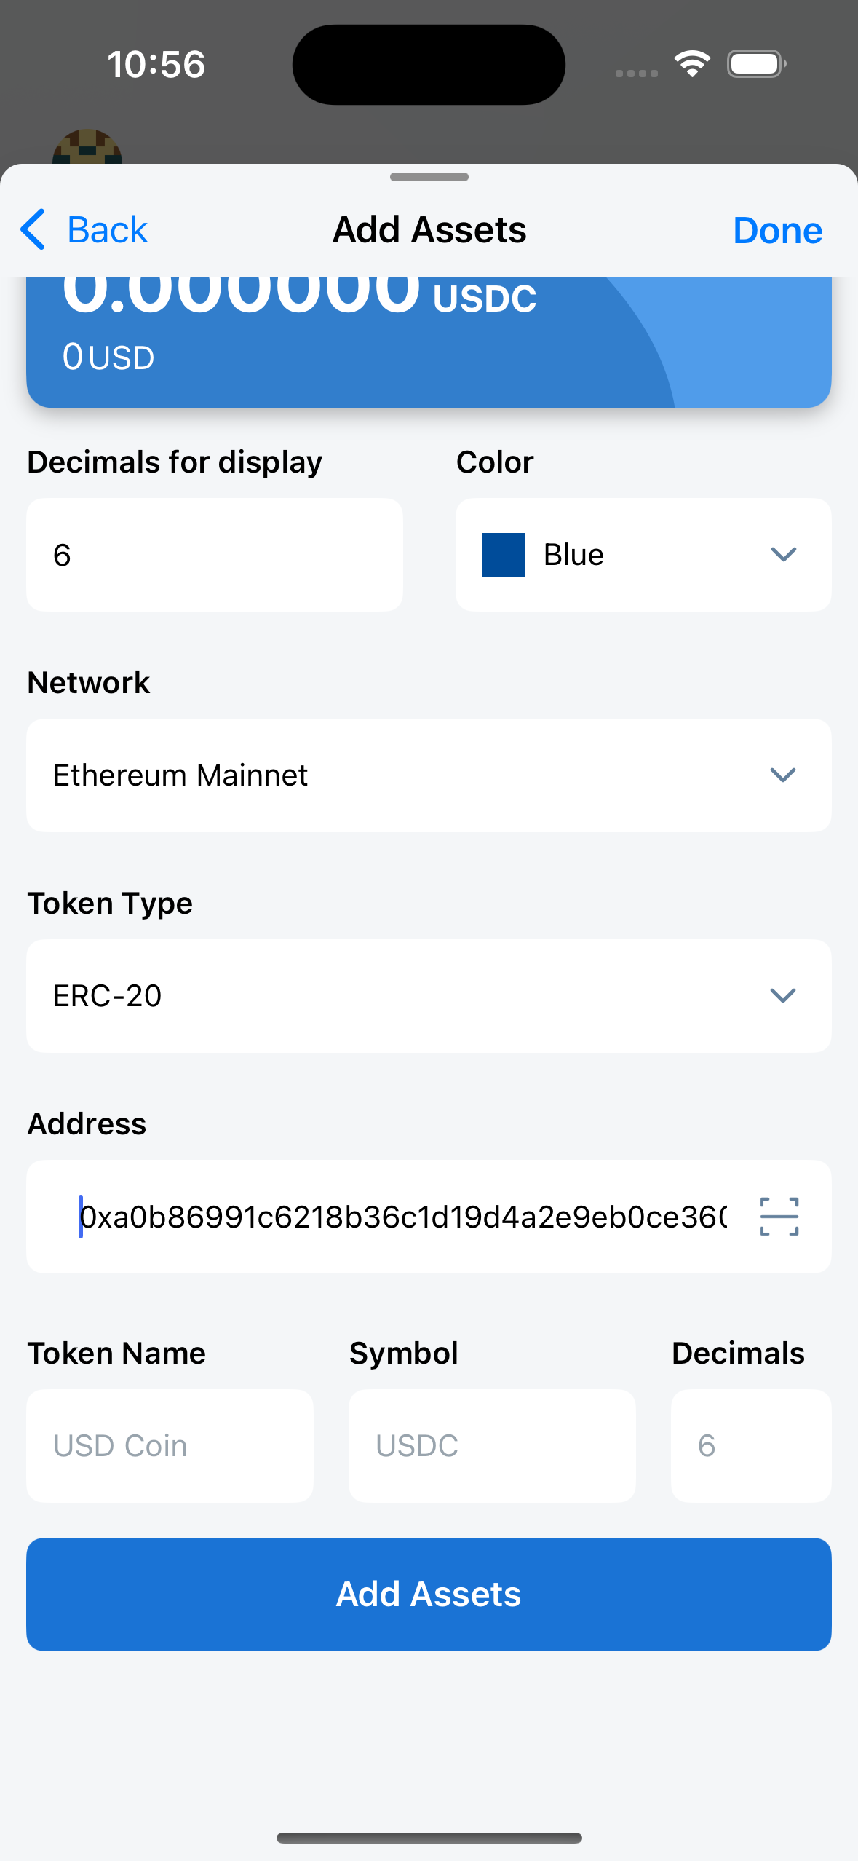
Task: Tap the blue color swatch square
Action: pos(504,555)
